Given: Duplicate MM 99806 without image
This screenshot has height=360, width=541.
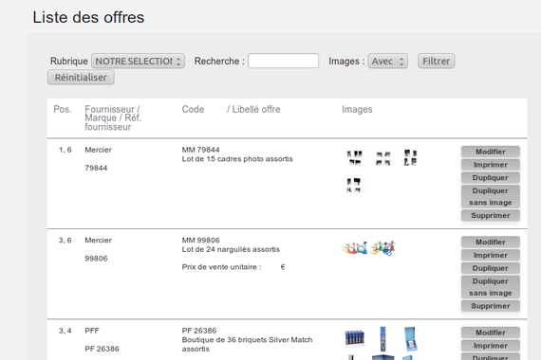Looking at the screenshot, I should coord(491,287).
